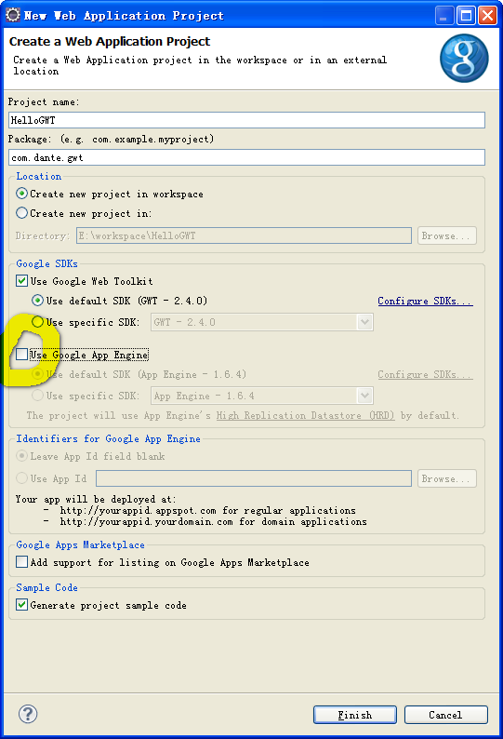The height and width of the screenshot is (739, 503).
Task: Open Configure SDKs link for GWT
Action: pyautogui.click(x=425, y=301)
